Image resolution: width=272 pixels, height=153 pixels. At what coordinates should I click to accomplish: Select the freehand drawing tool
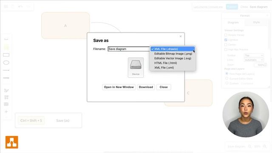tap(6, 91)
